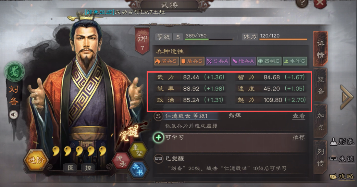Click 查看 to view skill details
The width and height of the screenshot is (357, 187).
point(299,116)
